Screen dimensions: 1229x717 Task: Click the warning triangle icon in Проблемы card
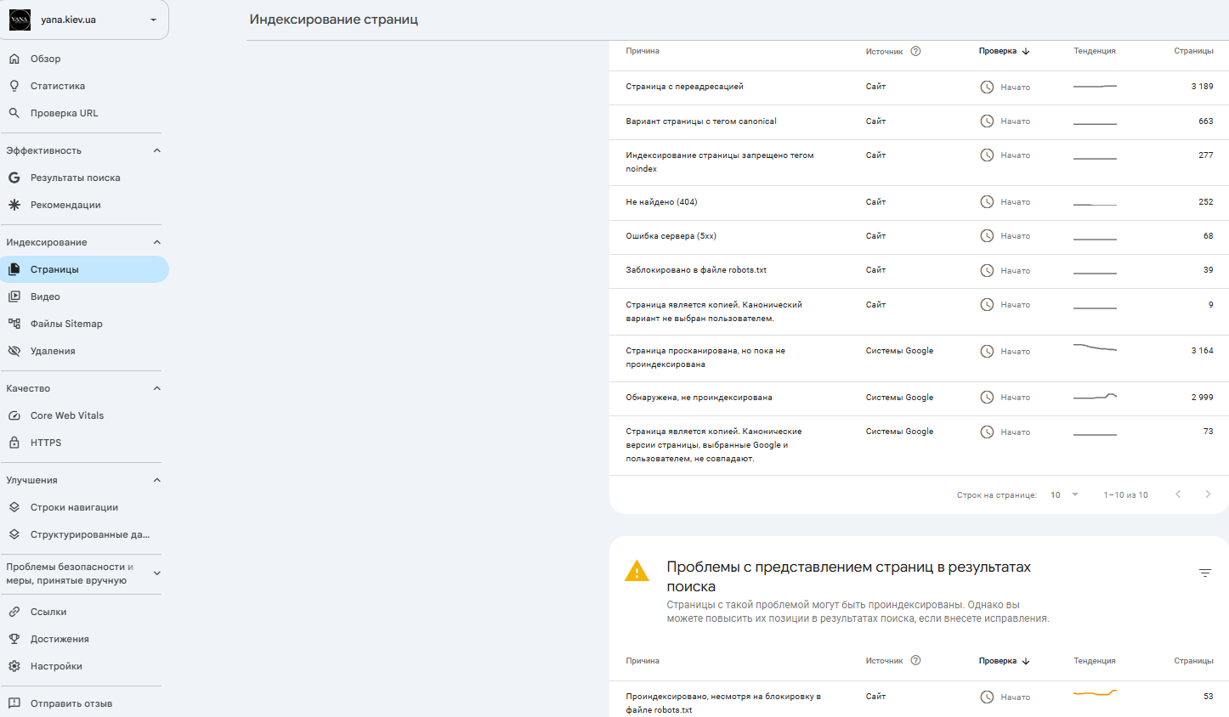point(637,571)
